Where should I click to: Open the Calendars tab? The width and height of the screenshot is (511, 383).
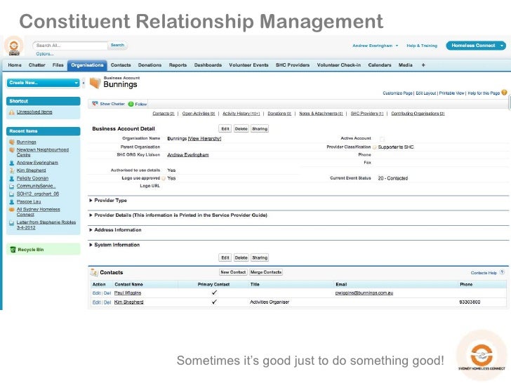380,65
